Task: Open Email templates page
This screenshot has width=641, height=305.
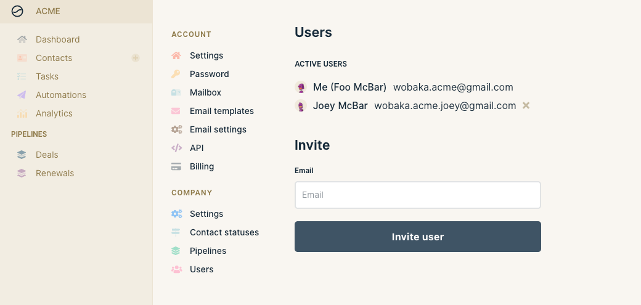Action: pyautogui.click(x=221, y=111)
